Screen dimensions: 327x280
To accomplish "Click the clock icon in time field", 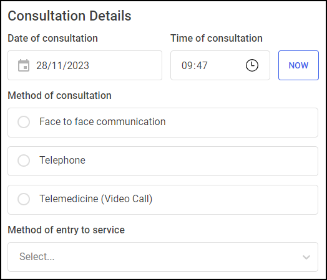I will click(x=252, y=65).
